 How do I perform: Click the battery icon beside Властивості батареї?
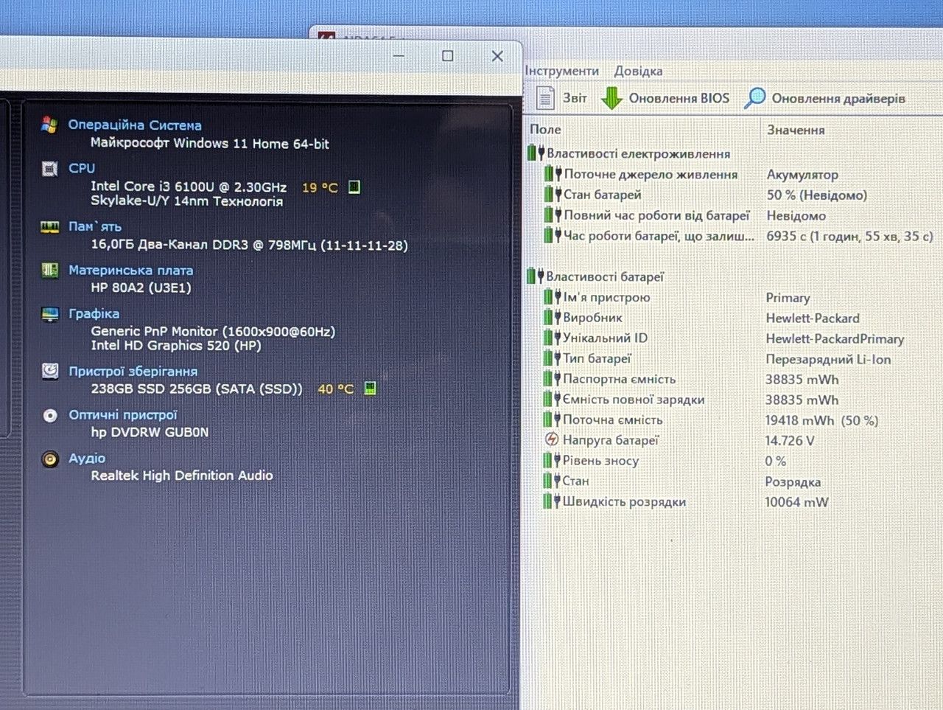pyautogui.click(x=536, y=276)
